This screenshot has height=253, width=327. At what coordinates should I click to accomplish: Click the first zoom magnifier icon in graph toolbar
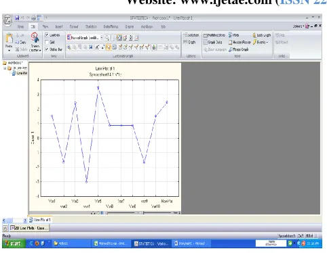(x=69, y=47)
